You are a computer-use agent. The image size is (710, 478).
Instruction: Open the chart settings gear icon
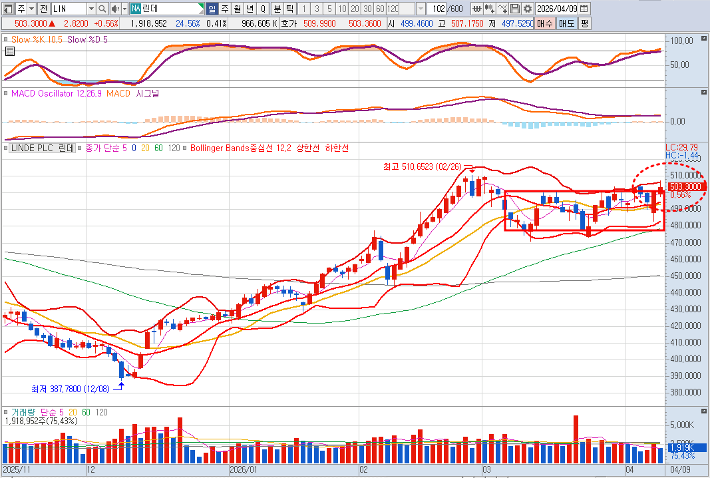pos(528,9)
